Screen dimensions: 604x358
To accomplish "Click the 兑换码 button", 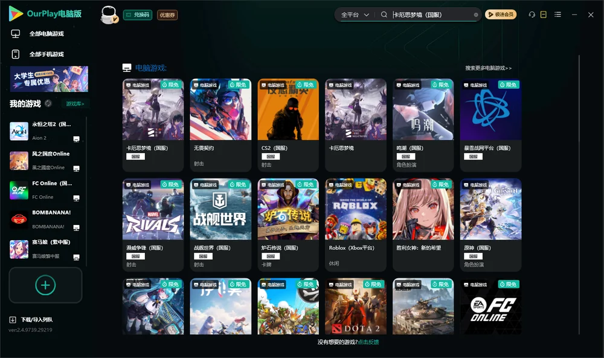I will (138, 15).
